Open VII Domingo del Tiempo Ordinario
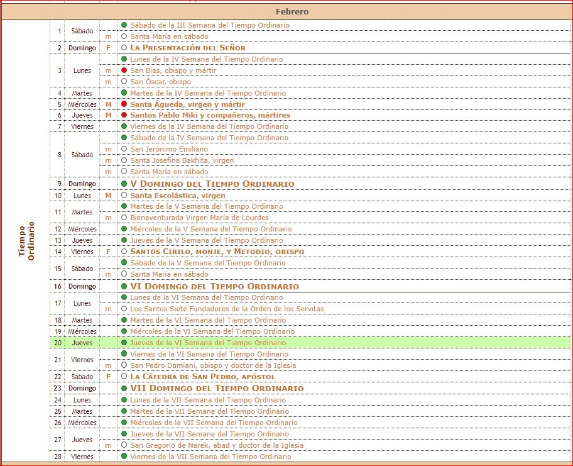Screen dimensions: 573x466 click(x=216, y=388)
